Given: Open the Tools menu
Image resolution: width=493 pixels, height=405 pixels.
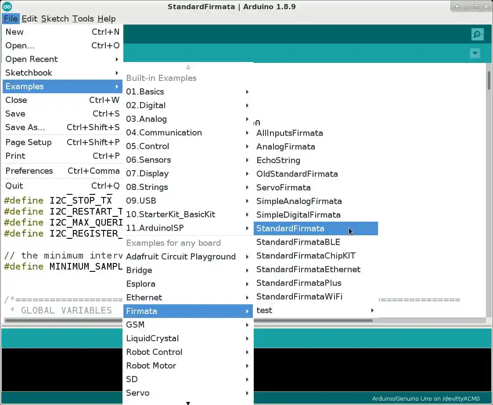Looking at the screenshot, I should pos(83,18).
